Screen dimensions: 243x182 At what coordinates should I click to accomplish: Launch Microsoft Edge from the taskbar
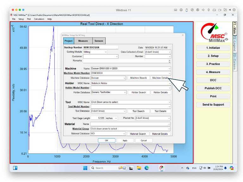coord(146,168)
